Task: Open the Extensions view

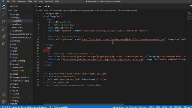Action: (4, 36)
